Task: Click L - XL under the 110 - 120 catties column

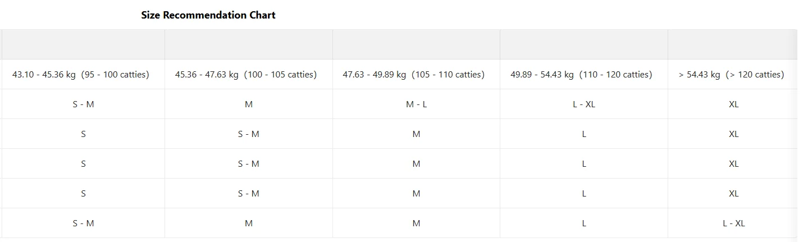Action: point(584,104)
